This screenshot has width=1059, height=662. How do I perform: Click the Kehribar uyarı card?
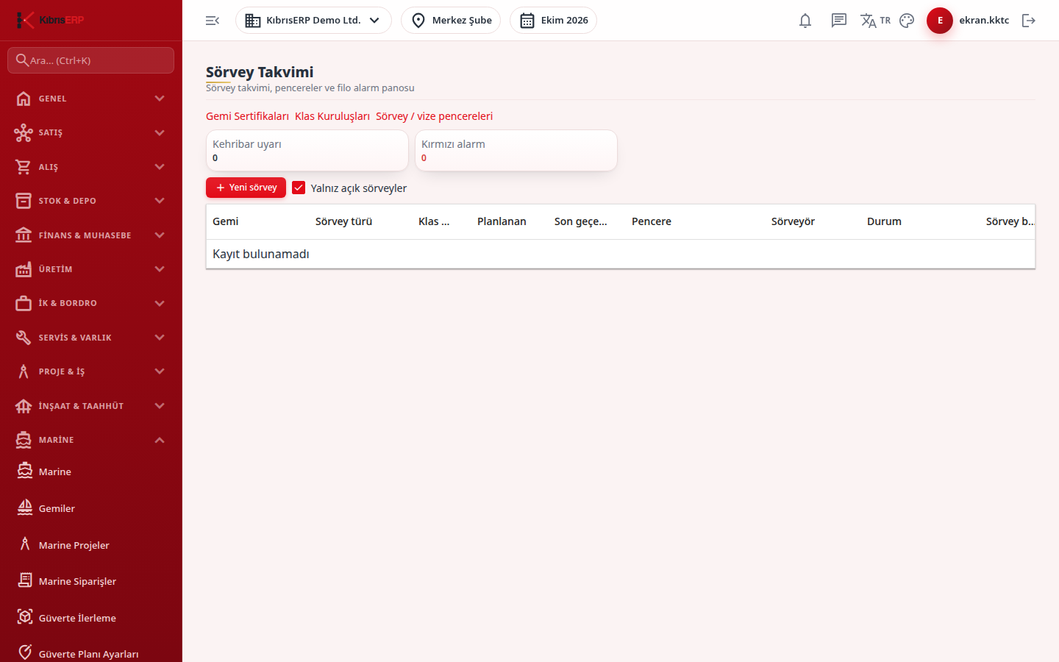307,151
